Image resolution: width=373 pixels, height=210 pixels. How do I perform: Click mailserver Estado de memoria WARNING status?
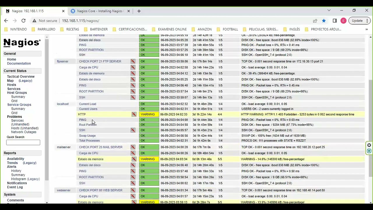(x=149, y=159)
